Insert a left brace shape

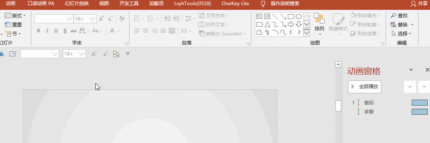tap(291, 32)
